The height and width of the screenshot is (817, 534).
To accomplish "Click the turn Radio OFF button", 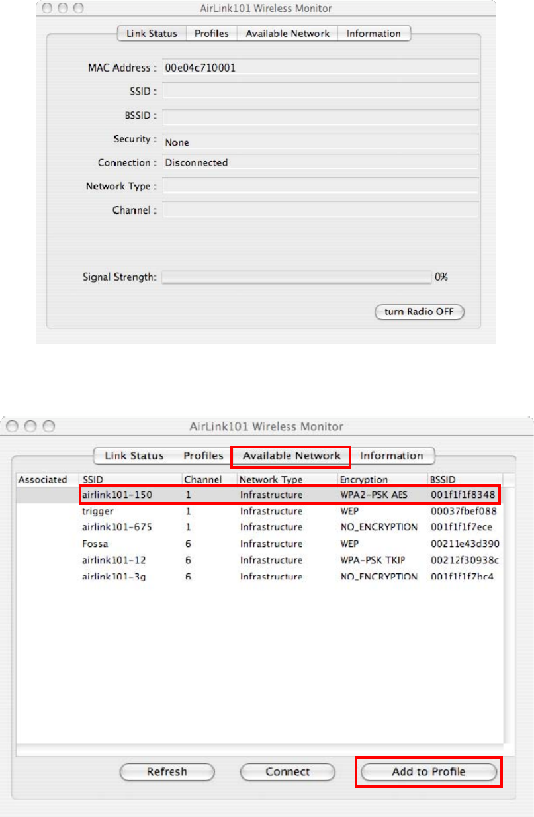I will click(420, 312).
